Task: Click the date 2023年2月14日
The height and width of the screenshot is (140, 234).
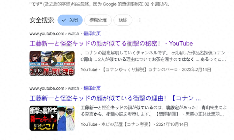Action: tap(196, 69)
